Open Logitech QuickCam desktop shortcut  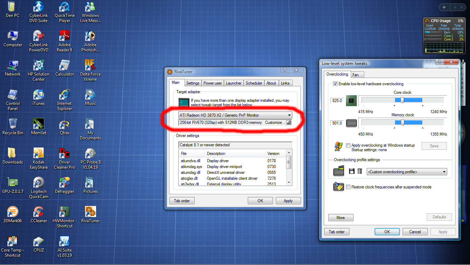pos(38,188)
